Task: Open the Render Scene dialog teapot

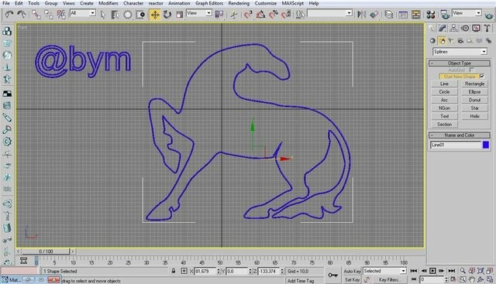Action: pyautogui.click(x=445, y=14)
